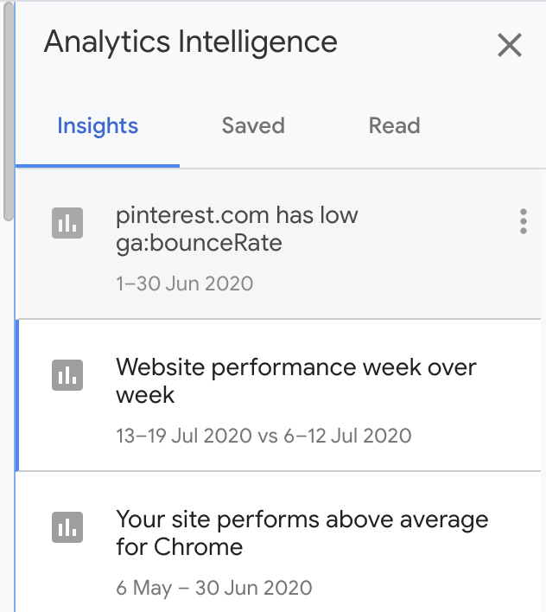Click the blue underline below Insights tab
The width and height of the screenshot is (546, 612).
(x=98, y=165)
